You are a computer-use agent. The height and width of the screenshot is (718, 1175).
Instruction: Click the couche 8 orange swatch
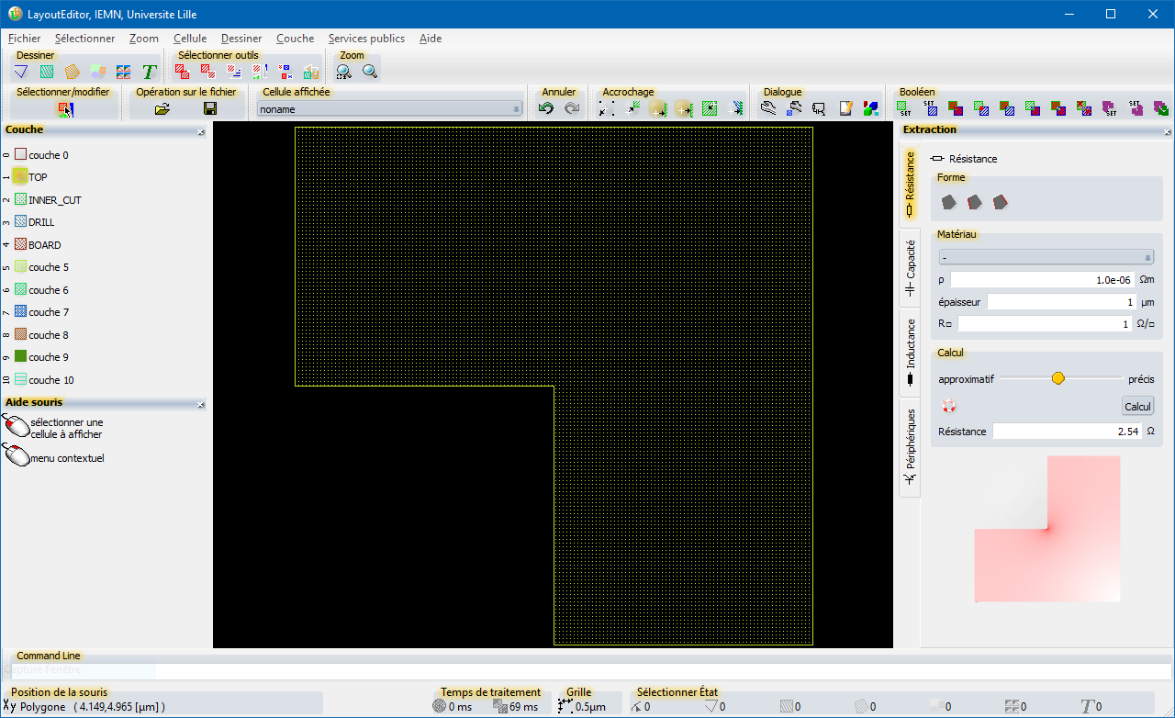20,334
